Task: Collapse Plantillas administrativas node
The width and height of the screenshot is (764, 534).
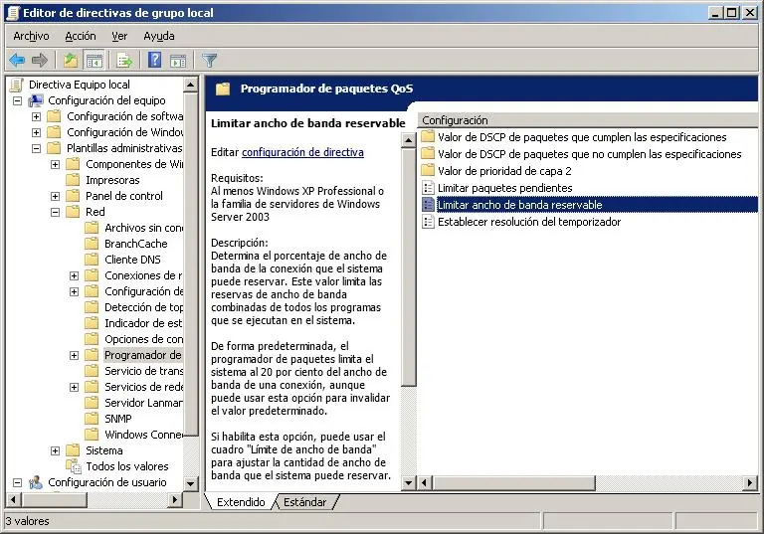Action: (x=36, y=148)
